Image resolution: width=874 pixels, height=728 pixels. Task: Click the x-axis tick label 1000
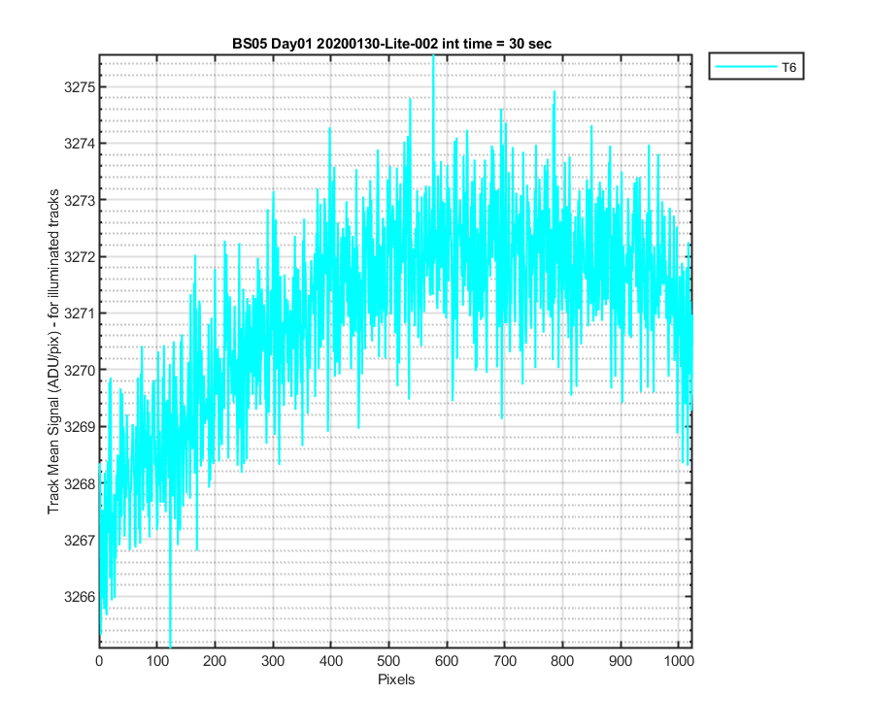[x=678, y=661]
